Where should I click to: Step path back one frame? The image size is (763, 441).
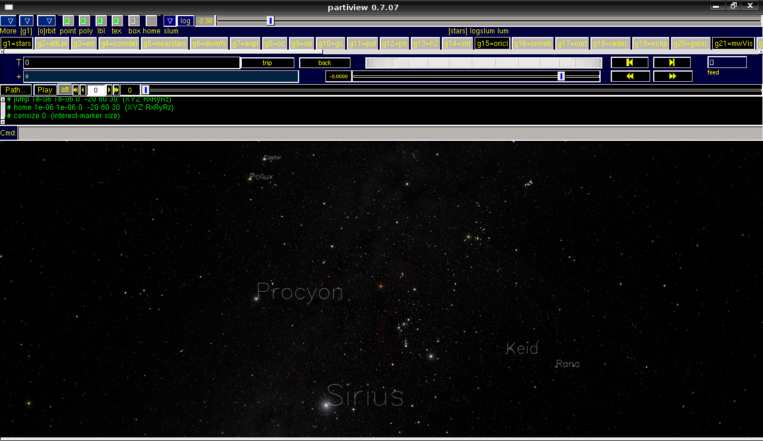click(83, 90)
